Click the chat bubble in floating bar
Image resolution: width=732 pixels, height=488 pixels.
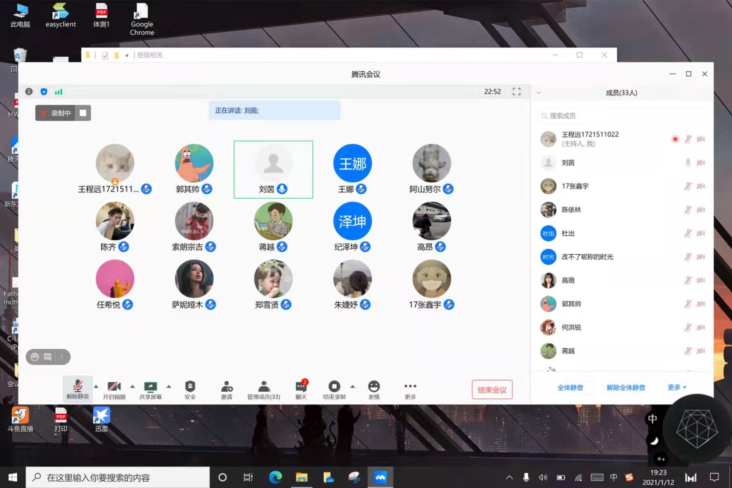click(x=47, y=357)
